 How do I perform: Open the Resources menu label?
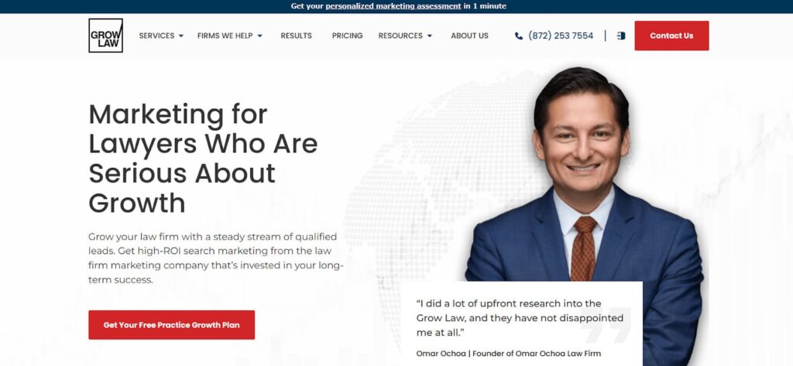tap(400, 36)
